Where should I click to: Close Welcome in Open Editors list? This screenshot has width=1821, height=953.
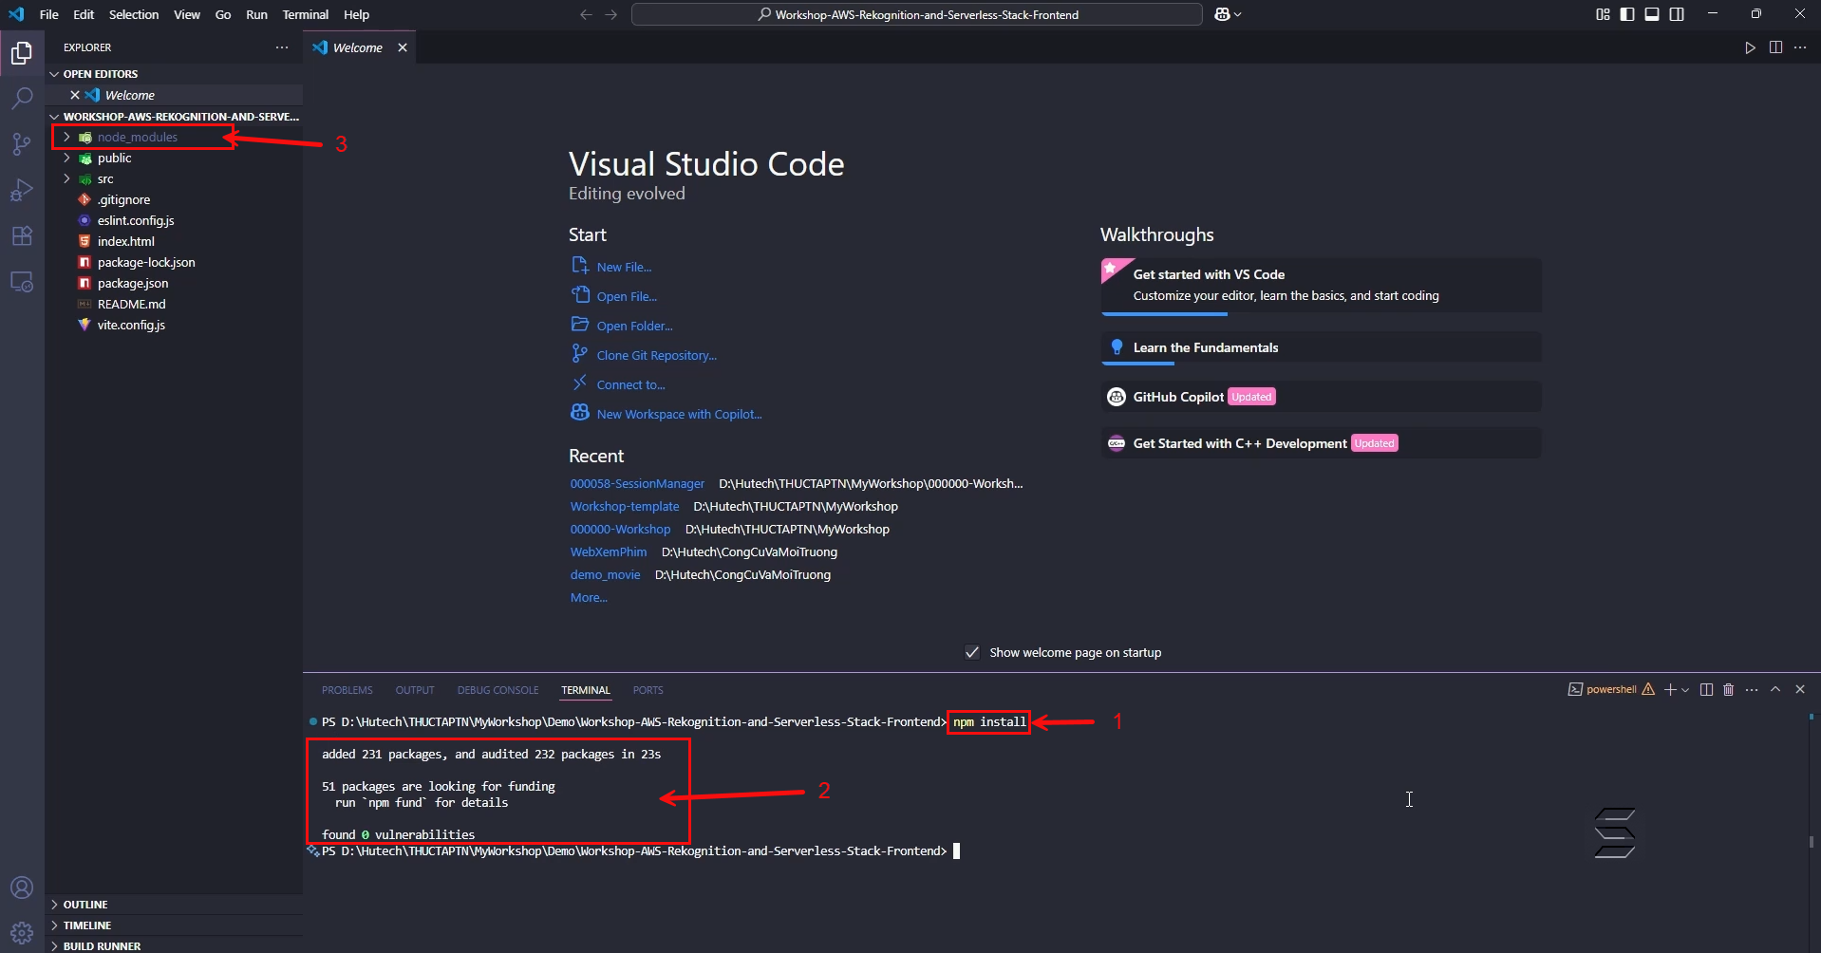(75, 95)
